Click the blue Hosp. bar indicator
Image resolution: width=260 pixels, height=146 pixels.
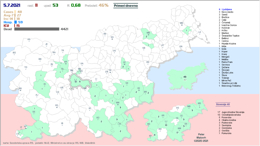coord(15,22)
